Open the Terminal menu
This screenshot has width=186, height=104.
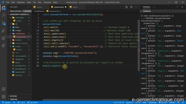tap(47, 2)
